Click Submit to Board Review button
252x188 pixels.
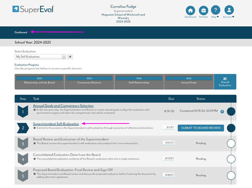coord(201,128)
